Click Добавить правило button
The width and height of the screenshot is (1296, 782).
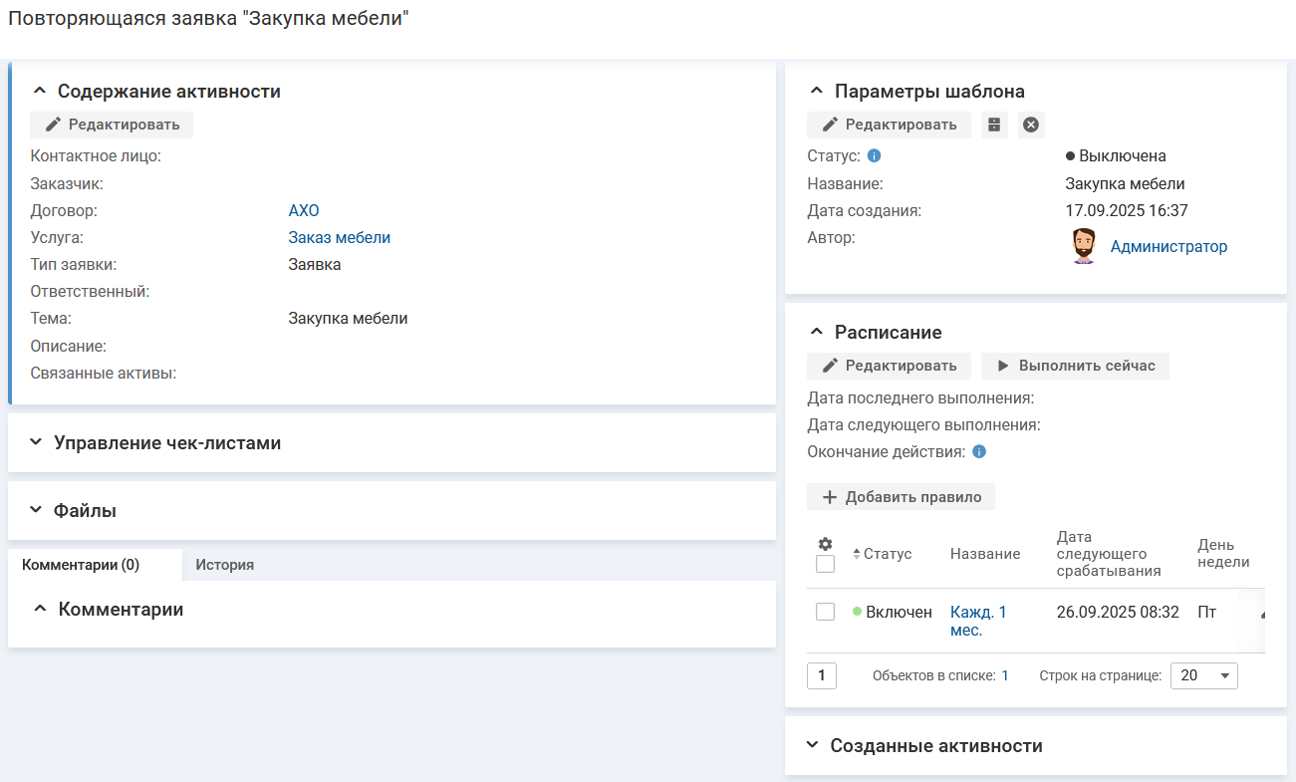coord(901,497)
